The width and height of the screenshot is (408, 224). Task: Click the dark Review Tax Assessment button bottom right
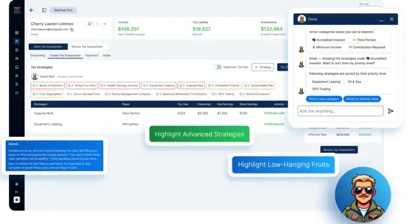[339, 150]
